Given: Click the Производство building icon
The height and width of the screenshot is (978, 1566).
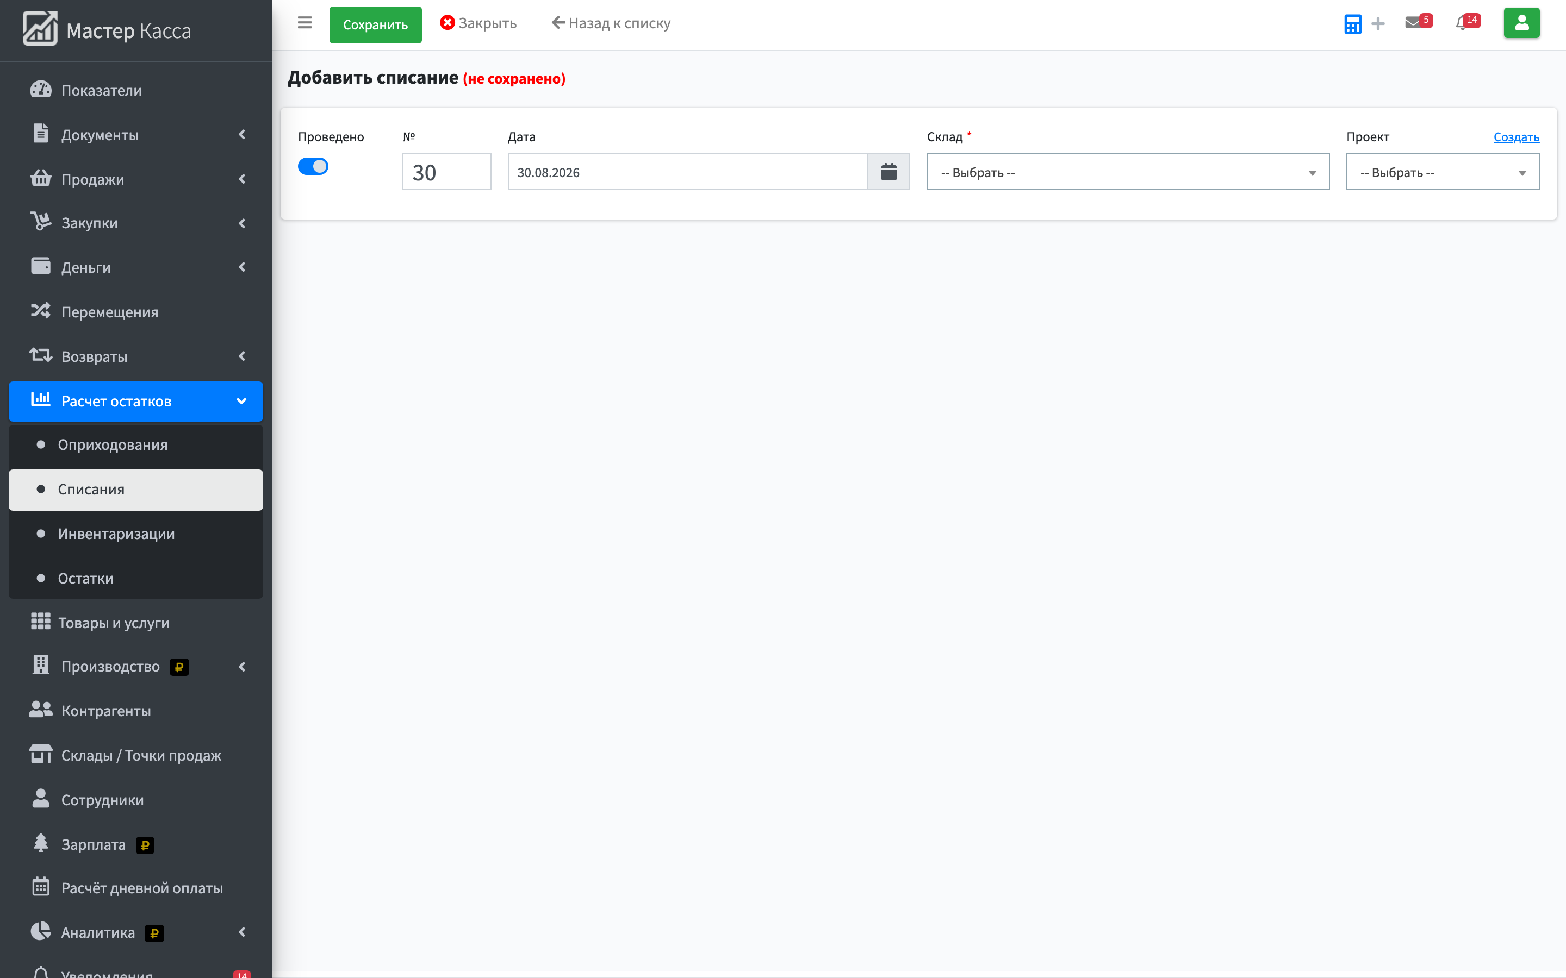Looking at the screenshot, I should pos(41,665).
